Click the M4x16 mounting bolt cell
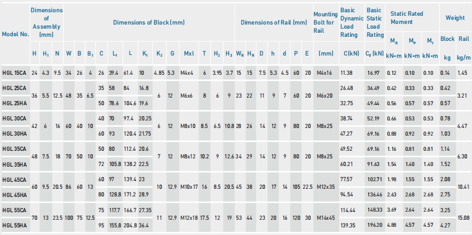Screen dimensions: 472x235 pos(325,72)
